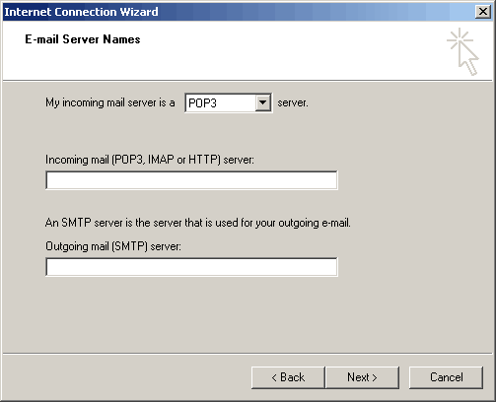
Task: Proceed with the Next button
Action: tap(362, 377)
